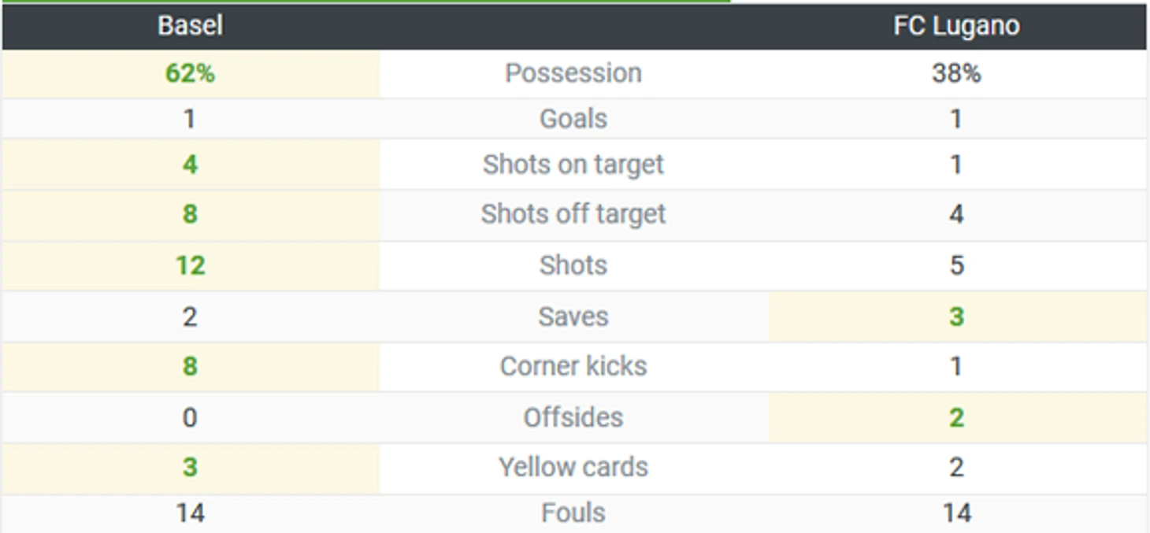
Task: Select the Possession row label
Action: [x=573, y=73]
